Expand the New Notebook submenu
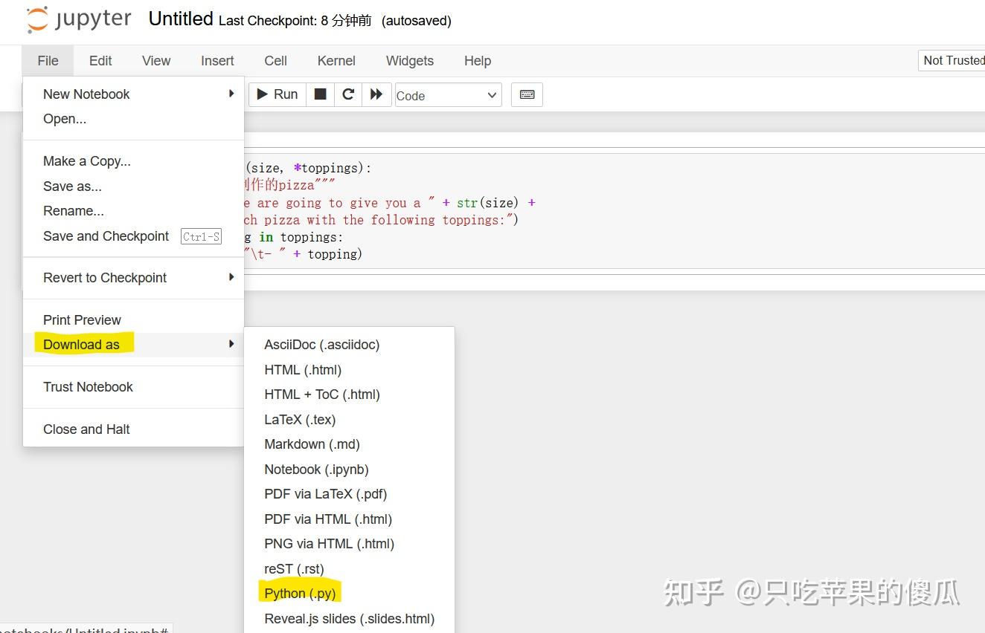Viewport: 985px width, 633px height. [x=231, y=94]
